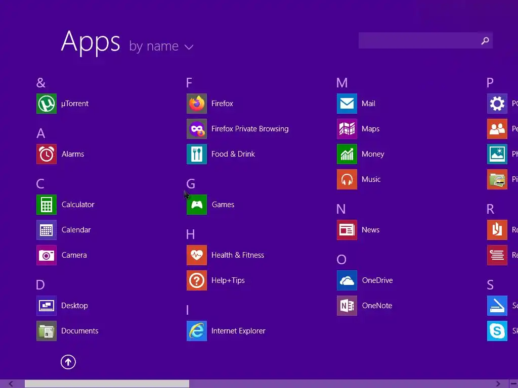Open the Music app icon
Image resolution: width=518 pixels, height=388 pixels.
point(347,179)
